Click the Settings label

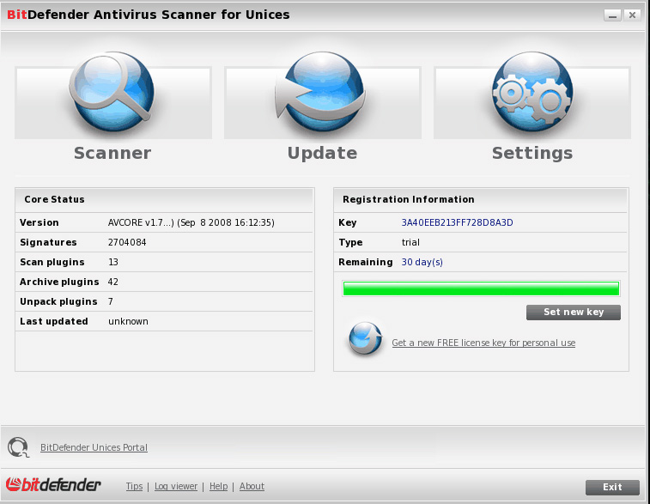pyautogui.click(x=532, y=153)
